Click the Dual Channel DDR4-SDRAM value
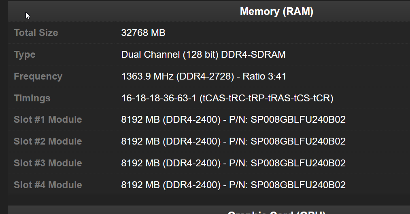The width and height of the screenshot is (410, 214). click(x=204, y=55)
